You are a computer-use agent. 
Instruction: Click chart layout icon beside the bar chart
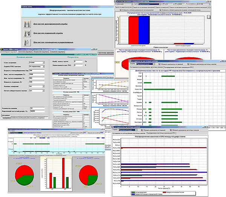[208, 17]
